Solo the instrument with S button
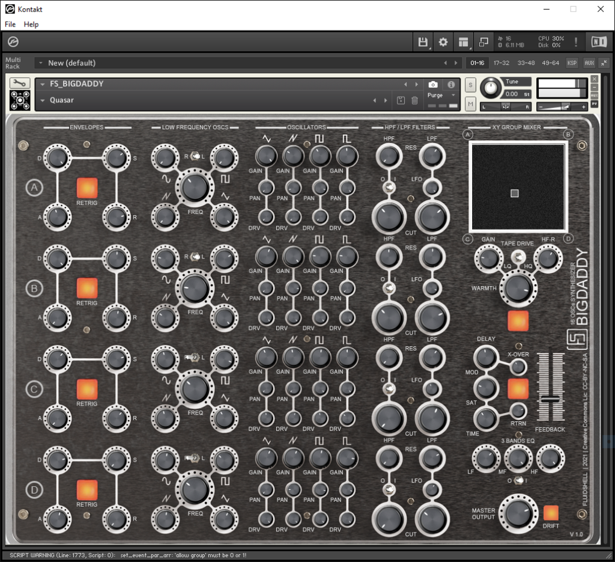Viewport: 615px width, 562px height. (x=471, y=85)
